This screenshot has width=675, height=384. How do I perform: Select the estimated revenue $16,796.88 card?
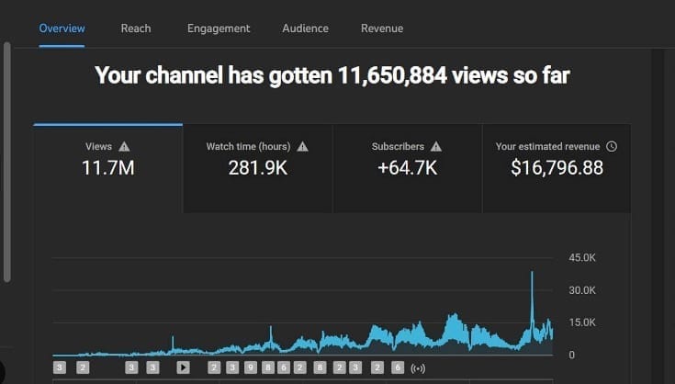(x=557, y=168)
